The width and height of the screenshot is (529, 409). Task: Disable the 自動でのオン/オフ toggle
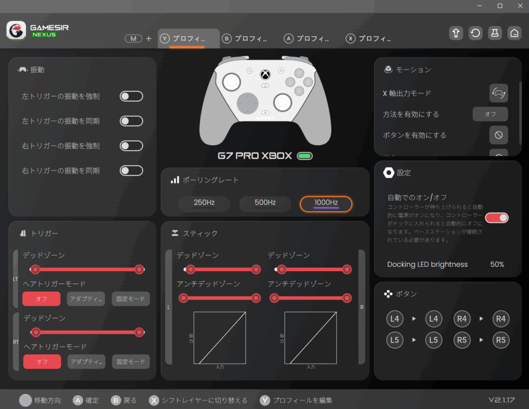click(496, 217)
